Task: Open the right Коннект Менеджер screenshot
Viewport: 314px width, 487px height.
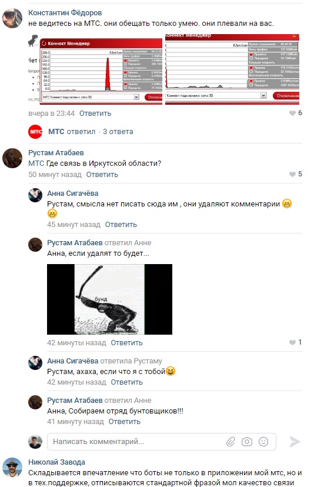Action: (232, 69)
